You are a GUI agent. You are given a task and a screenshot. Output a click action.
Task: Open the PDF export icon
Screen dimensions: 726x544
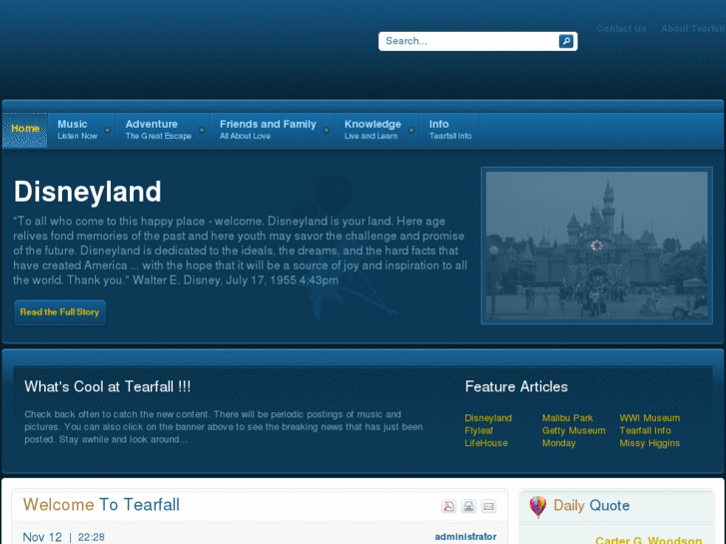click(448, 506)
